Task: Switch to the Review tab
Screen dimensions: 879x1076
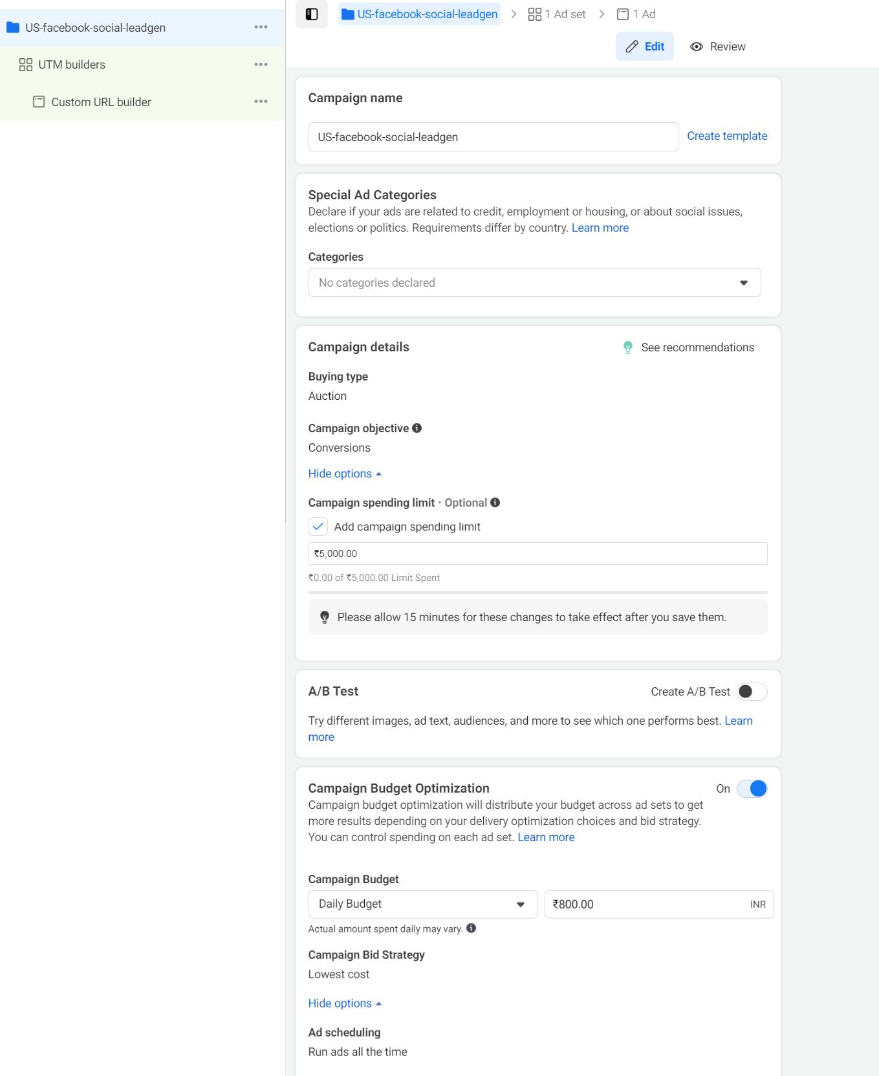Action: point(718,47)
